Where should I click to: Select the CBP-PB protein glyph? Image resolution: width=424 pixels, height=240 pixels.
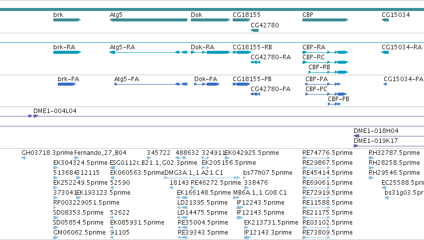tap(334, 104)
